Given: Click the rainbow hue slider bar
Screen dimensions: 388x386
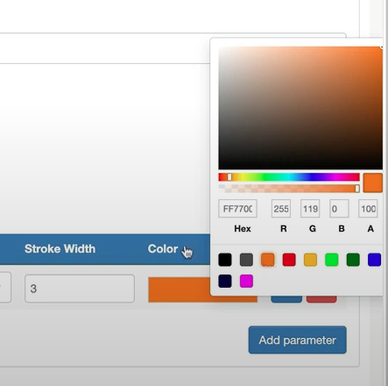Looking at the screenshot, I should click(289, 177).
